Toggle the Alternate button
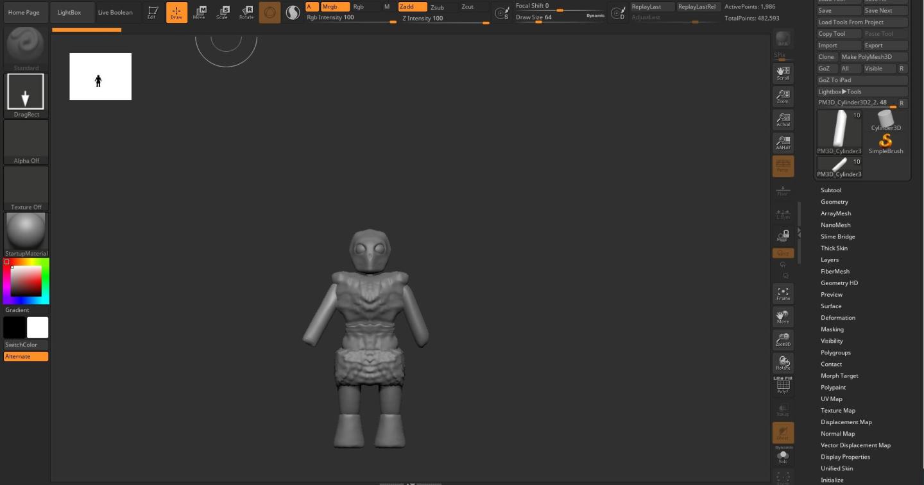924x485 pixels. click(26, 356)
